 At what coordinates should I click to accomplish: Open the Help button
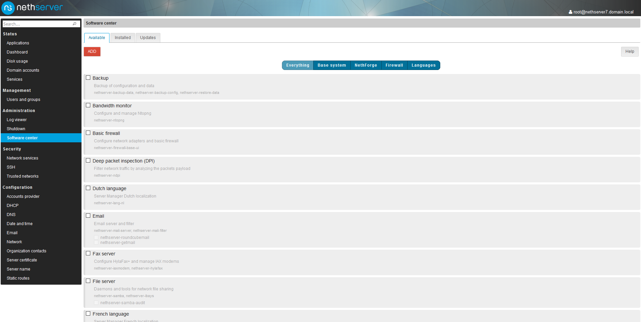630,51
